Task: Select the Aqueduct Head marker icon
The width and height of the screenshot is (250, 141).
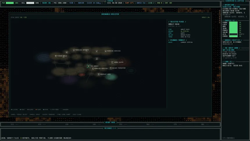Action: [x=99, y=74]
